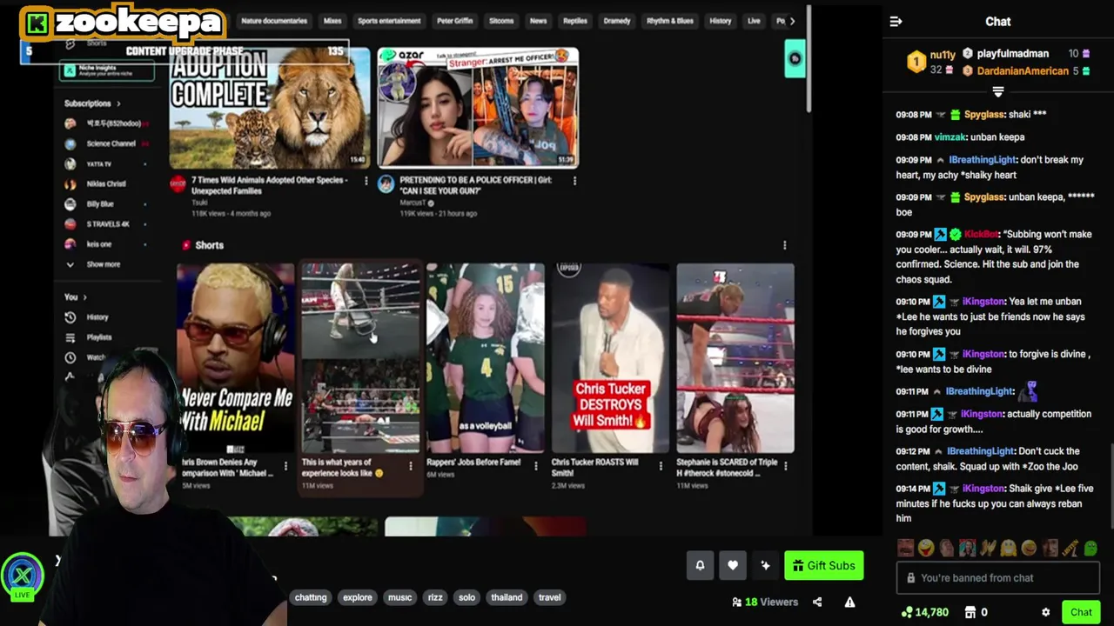Viewport: 1114px width, 626px height.
Task: Open the Adoption Complete lion video thumbnail
Action: (270, 108)
